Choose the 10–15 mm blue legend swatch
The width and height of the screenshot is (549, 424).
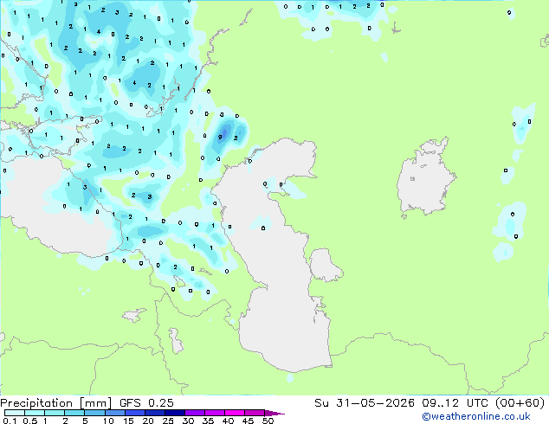pos(114,413)
